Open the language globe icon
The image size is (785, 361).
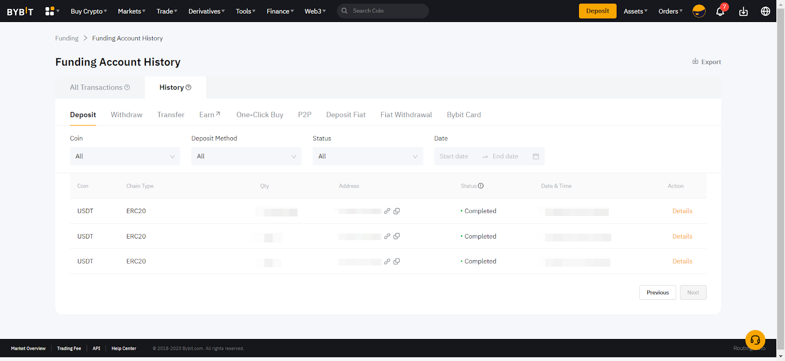point(765,11)
